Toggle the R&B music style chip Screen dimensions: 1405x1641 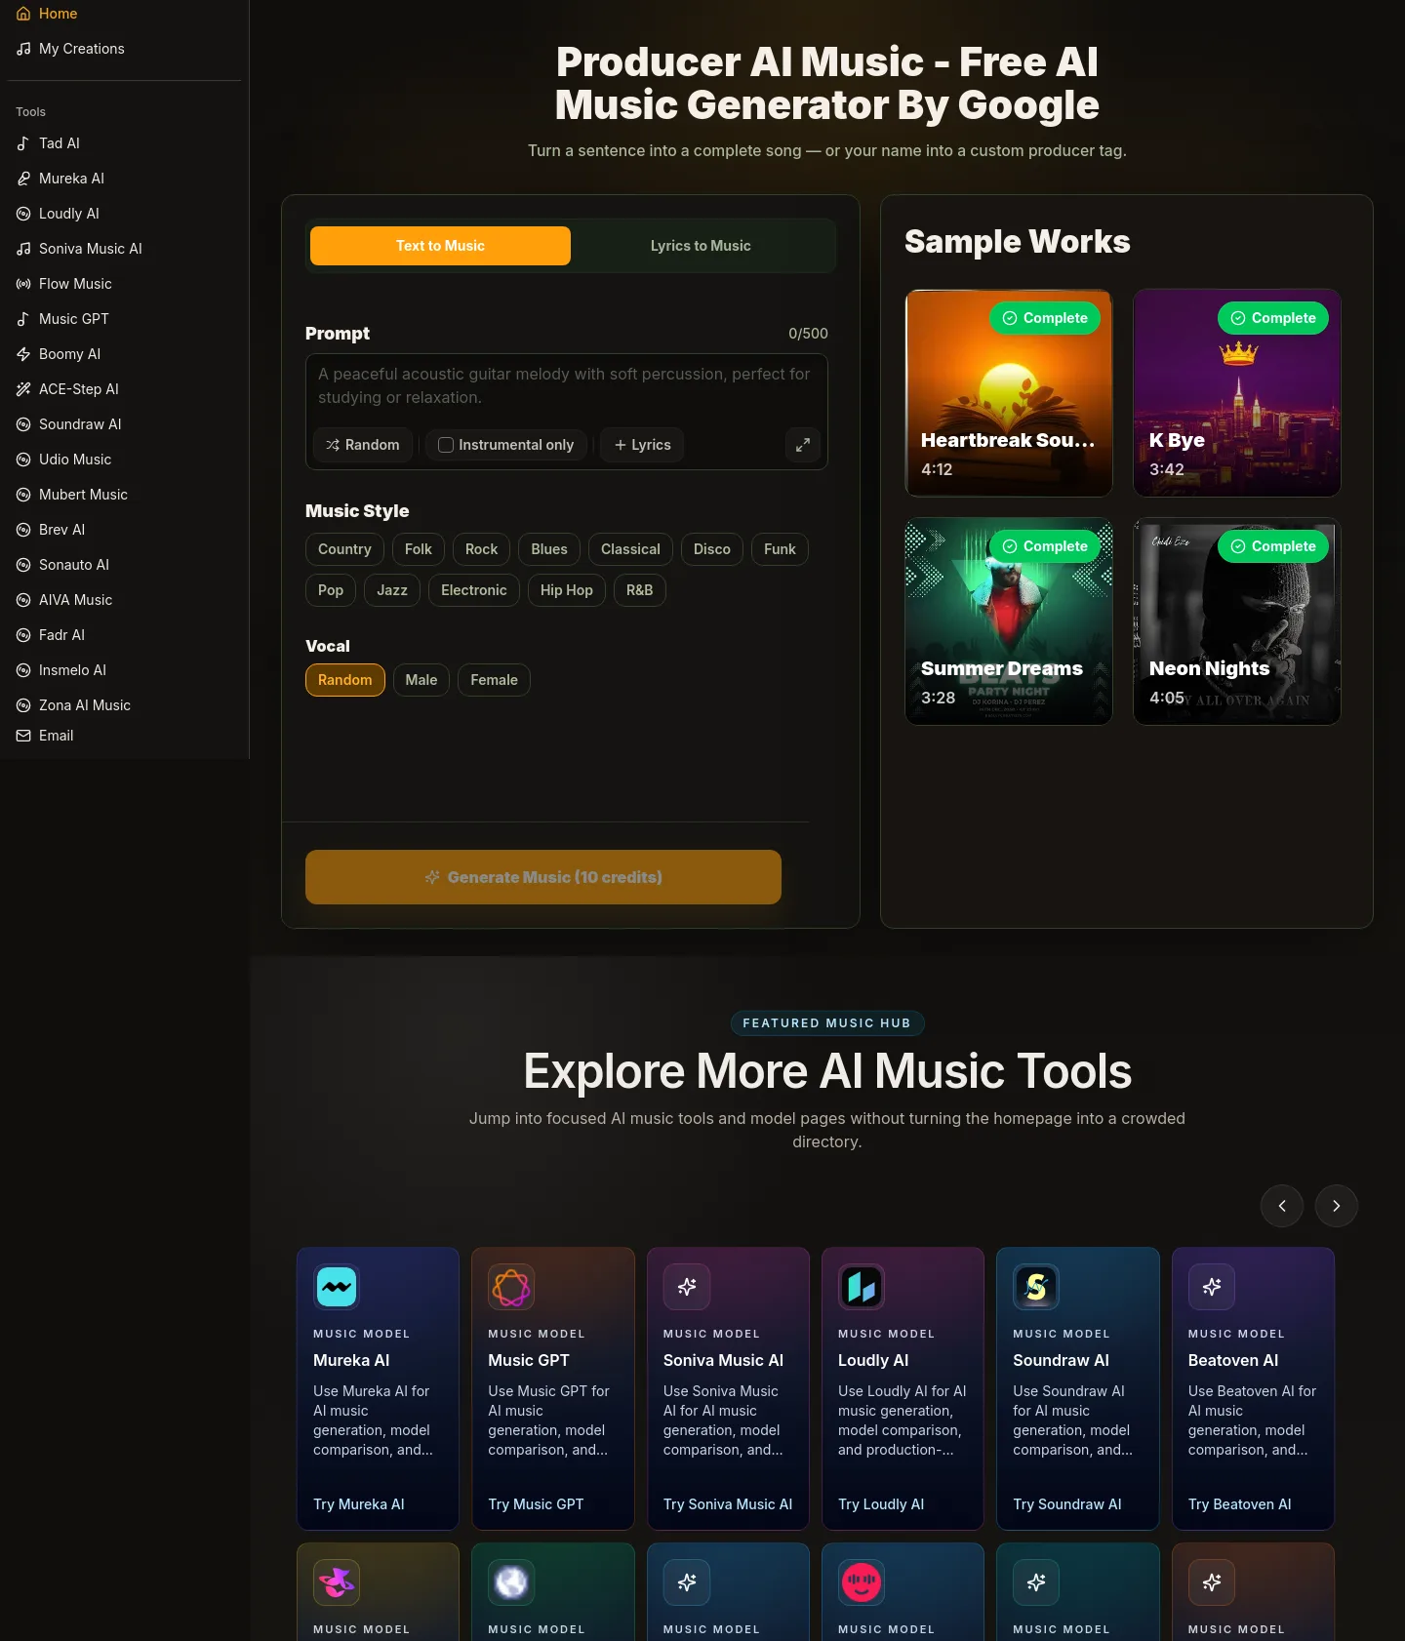click(640, 590)
